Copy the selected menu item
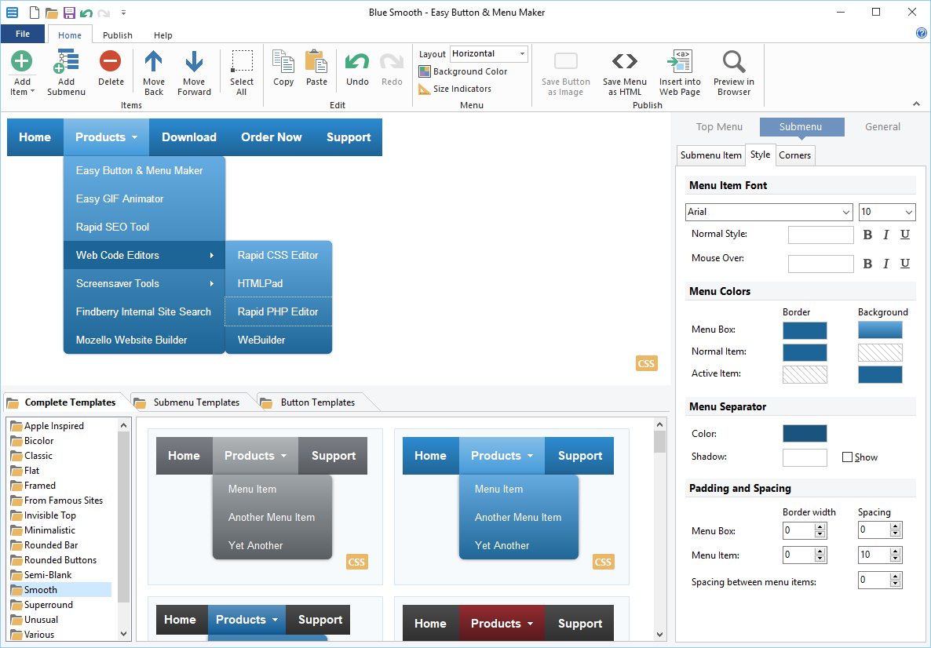 pyautogui.click(x=283, y=69)
